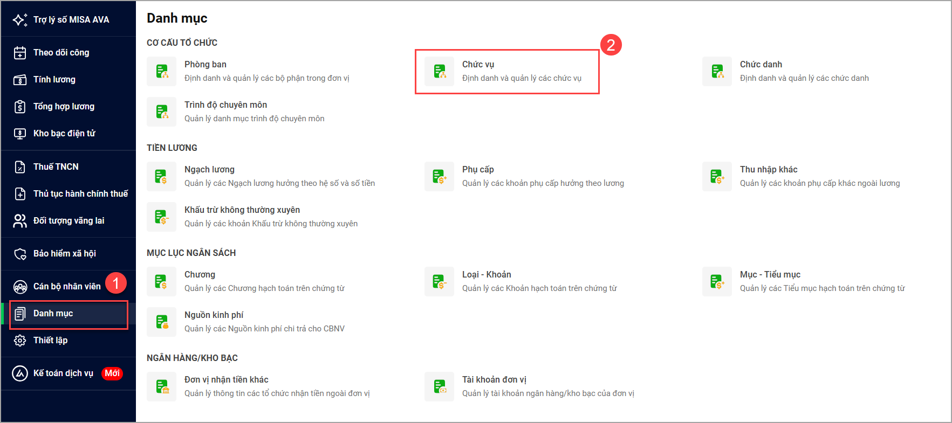Viewport: 952px width, 423px height.
Task: Open Trình độ chuyên môn category
Action: (x=225, y=105)
